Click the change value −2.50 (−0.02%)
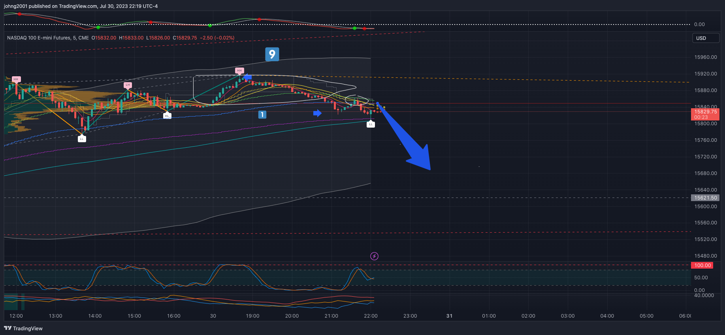The height and width of the screenshot is (335, 725). pos(217,38)
